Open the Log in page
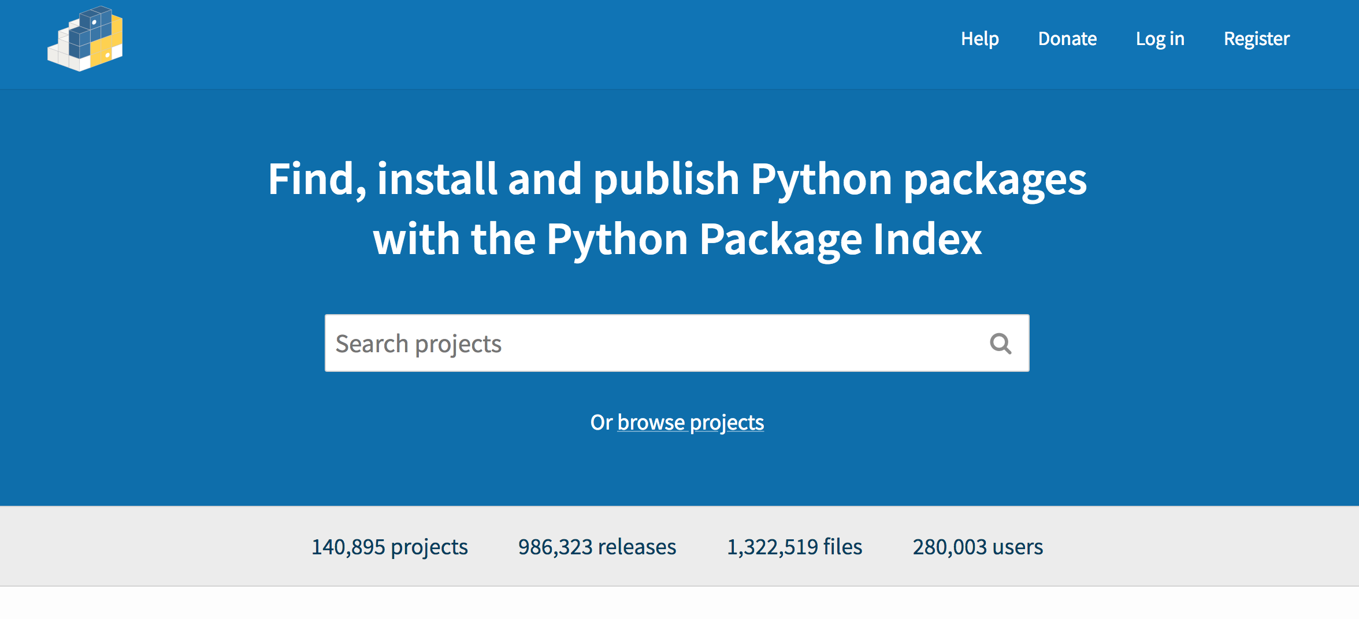This screenshot has width=1359, height=619. click(x=1160, y=39)
